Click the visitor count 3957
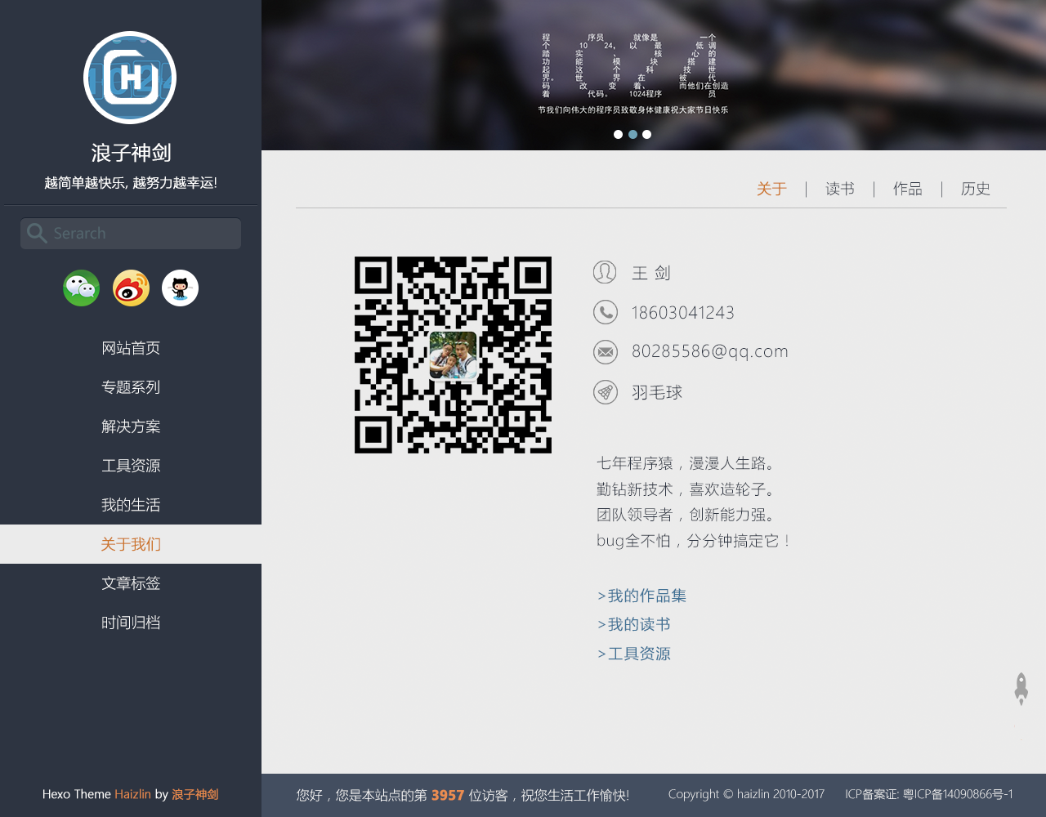This screenshot has width=1046, height=817. pyautogui.click(x=448, y=795)
